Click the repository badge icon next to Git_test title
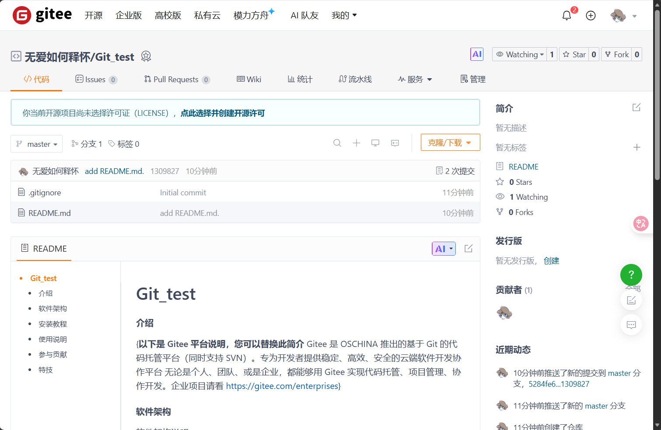 tap(146, 56)
